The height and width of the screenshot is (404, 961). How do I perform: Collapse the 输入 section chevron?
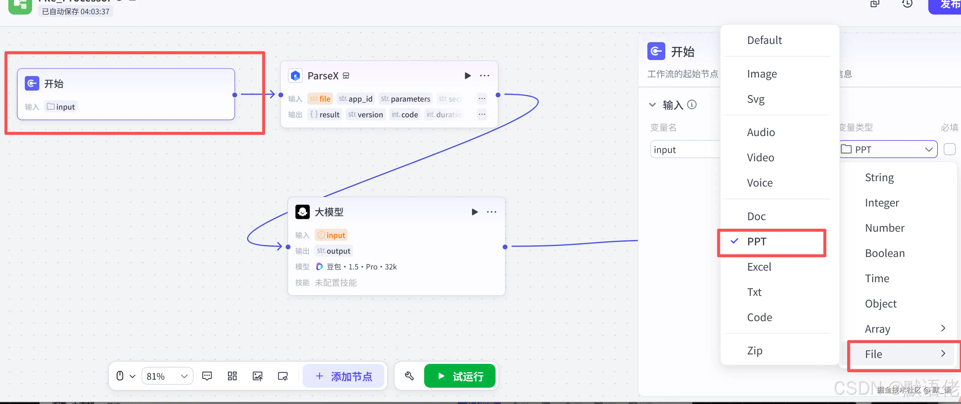coord(652,105)
